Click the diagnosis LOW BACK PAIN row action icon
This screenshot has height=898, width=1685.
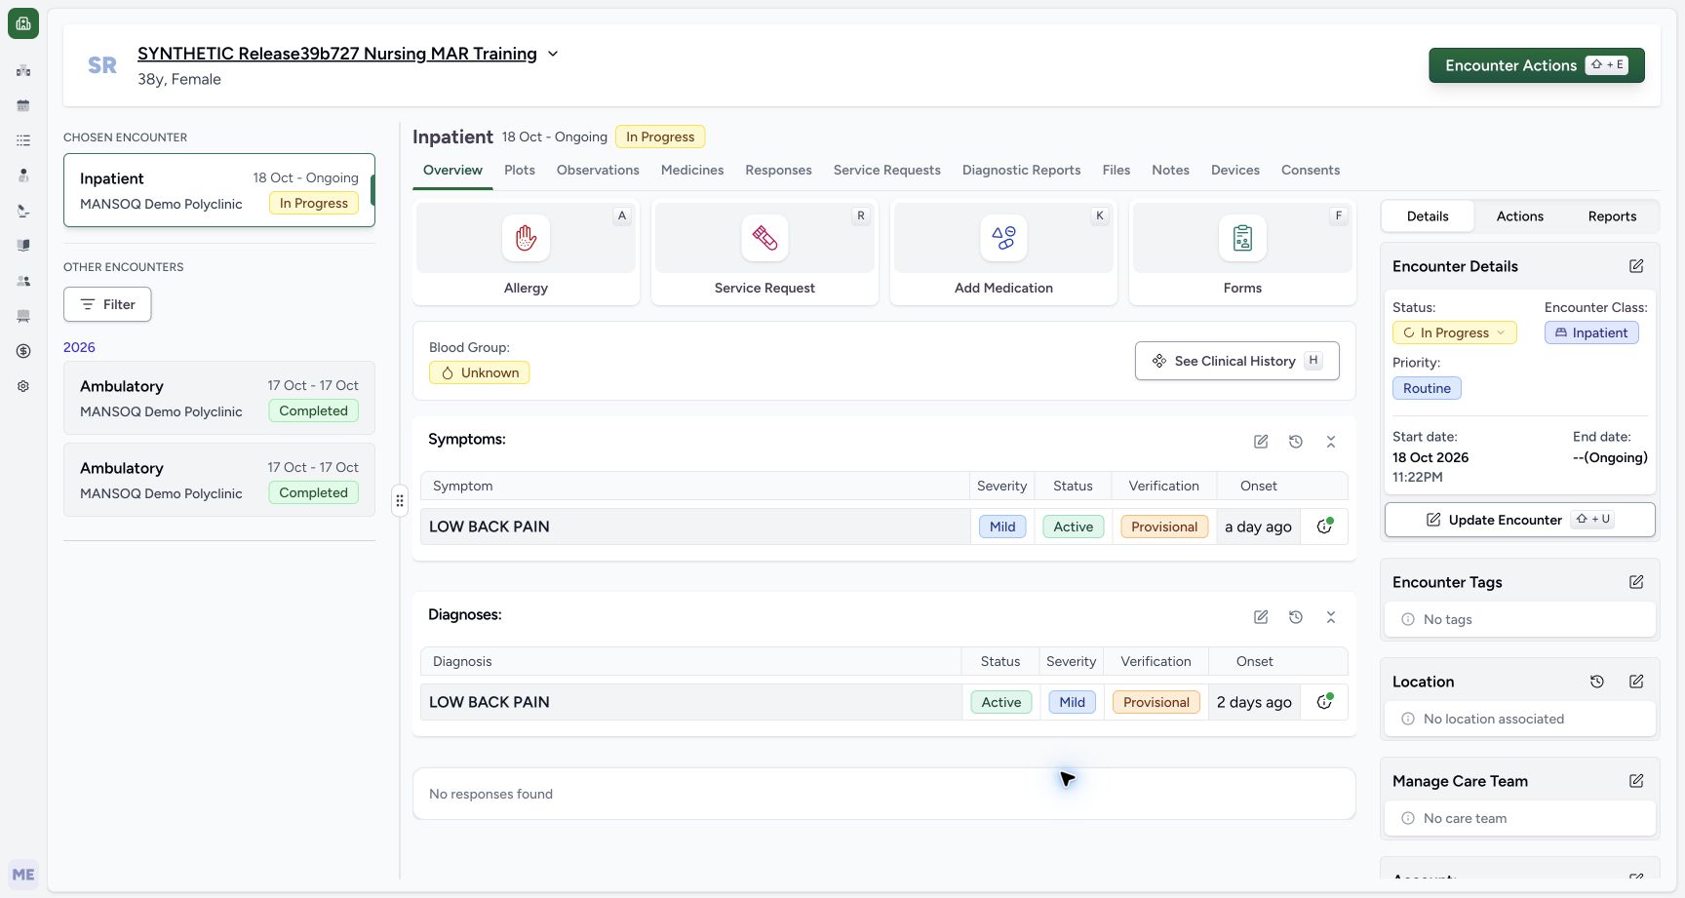1324,702
